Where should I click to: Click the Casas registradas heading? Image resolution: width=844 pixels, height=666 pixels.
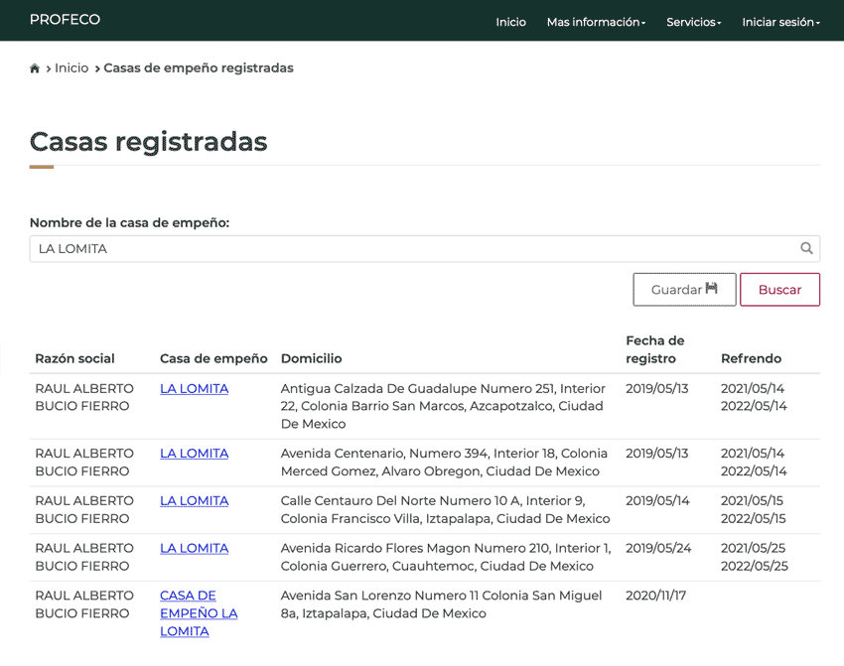(149, 142)
